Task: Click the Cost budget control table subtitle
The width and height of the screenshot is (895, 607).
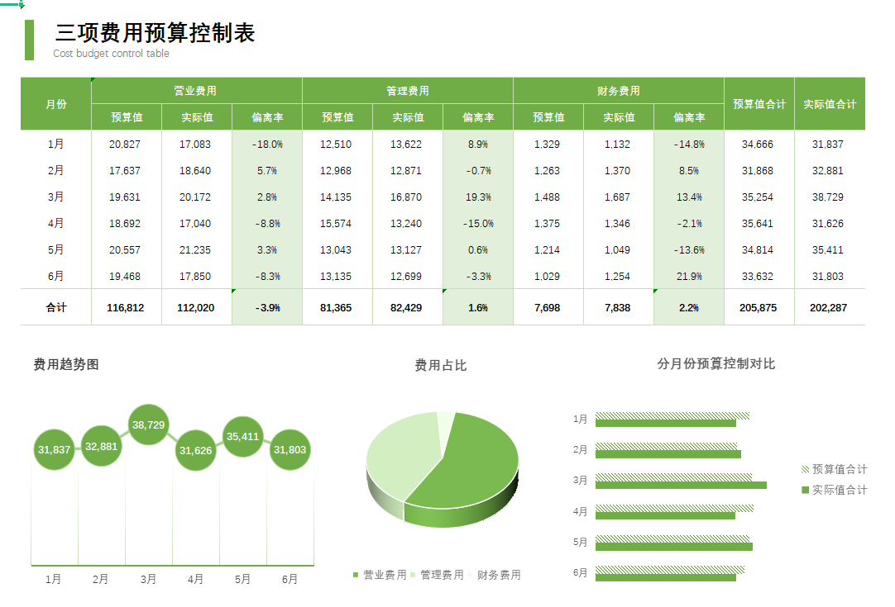Action: [112, 54]
